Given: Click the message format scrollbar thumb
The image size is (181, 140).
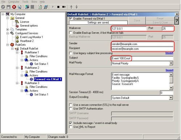Looking at the screenshot, I should pyautogui.click(x=171, y=80).
